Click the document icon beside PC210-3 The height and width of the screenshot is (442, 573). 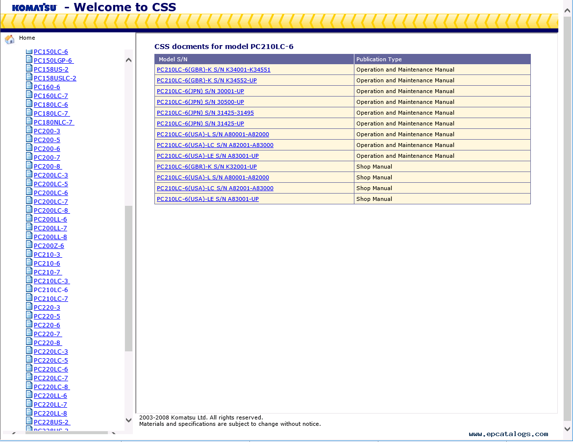point(29,253)
